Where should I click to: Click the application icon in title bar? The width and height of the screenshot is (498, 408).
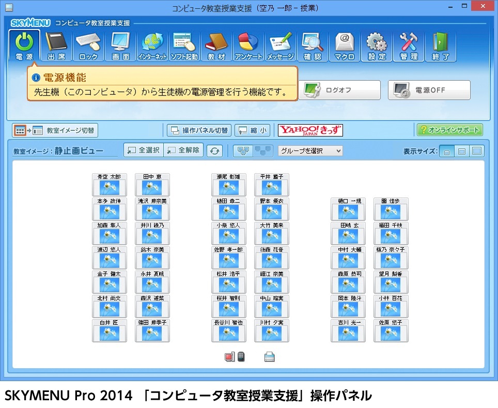click(9, 7)
